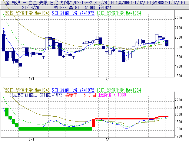Click the last dark candlestick in upper chart
This screenshot has height=143, width=189.
167,43
